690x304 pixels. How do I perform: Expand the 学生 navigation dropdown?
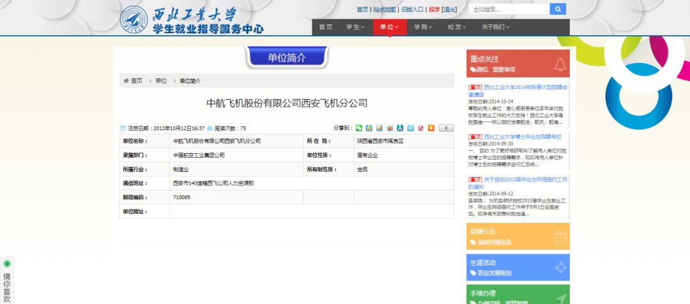(x=355, y=27)
